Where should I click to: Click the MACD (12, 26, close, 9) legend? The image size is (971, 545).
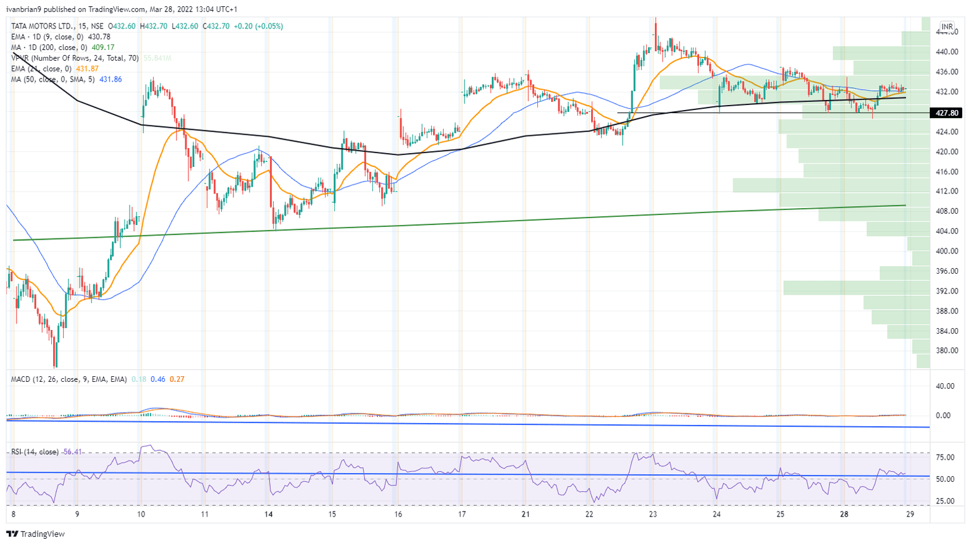point(98,379)
